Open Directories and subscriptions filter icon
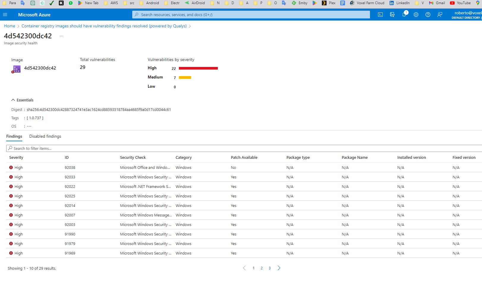 392,15
